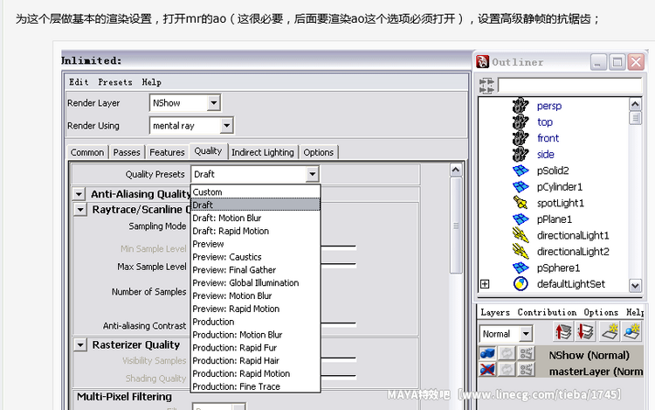The height and width of the screenshot is (410, 655).
Task: Open the Help menu in Render Settings
Action: pyautogui.click(x=151, y=82)
